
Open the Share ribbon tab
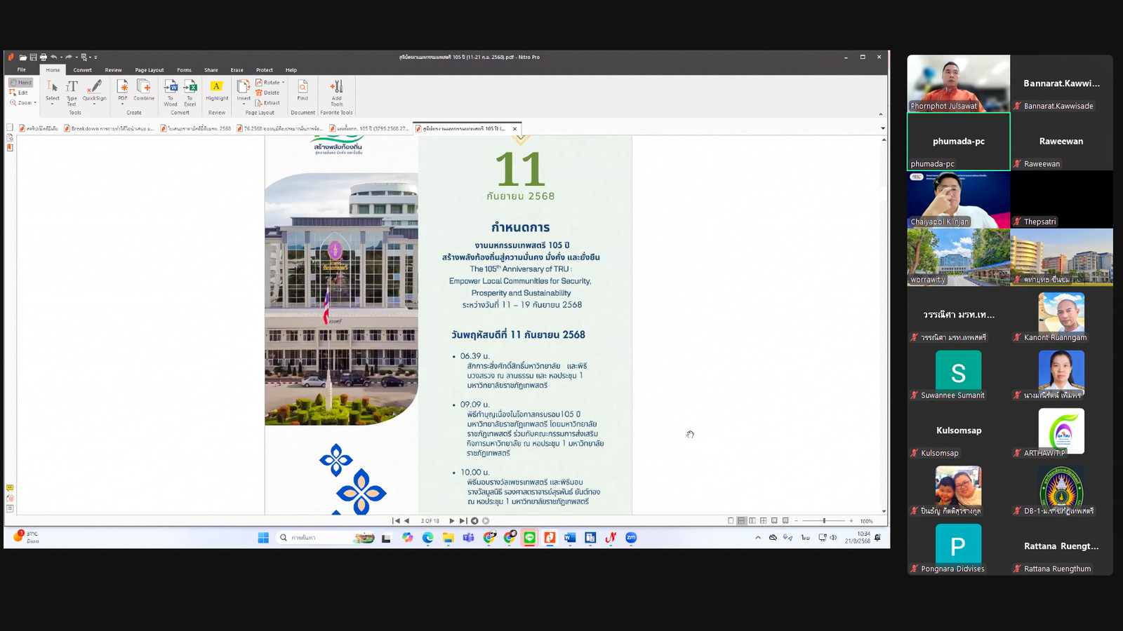(x=211, y=70)
